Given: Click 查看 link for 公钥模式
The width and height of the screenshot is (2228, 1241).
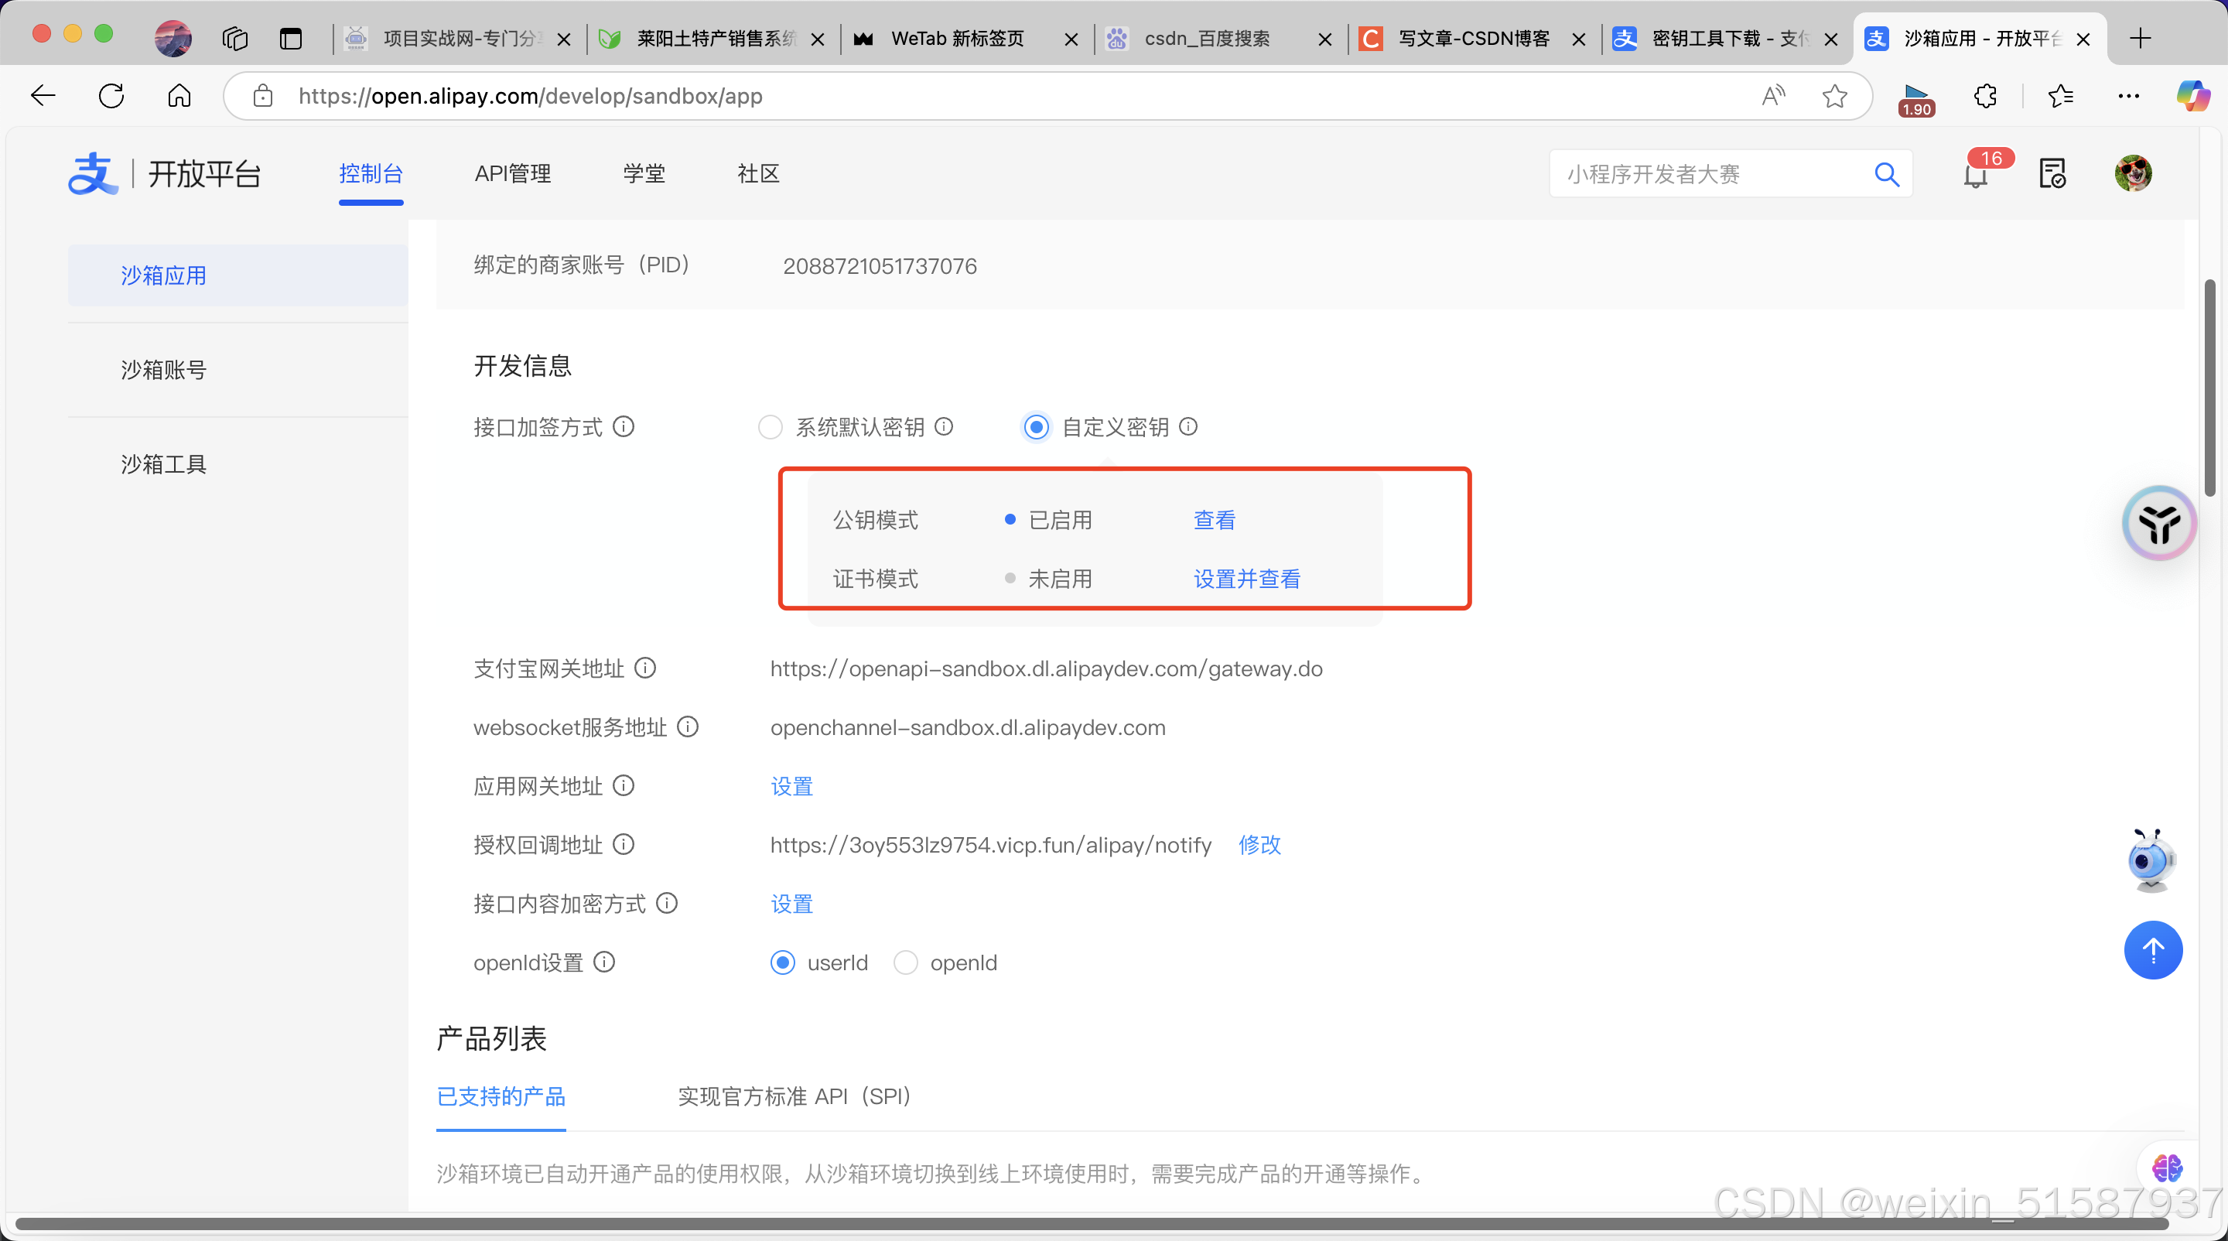Looking at the screenshot, I should point(1214,520).
